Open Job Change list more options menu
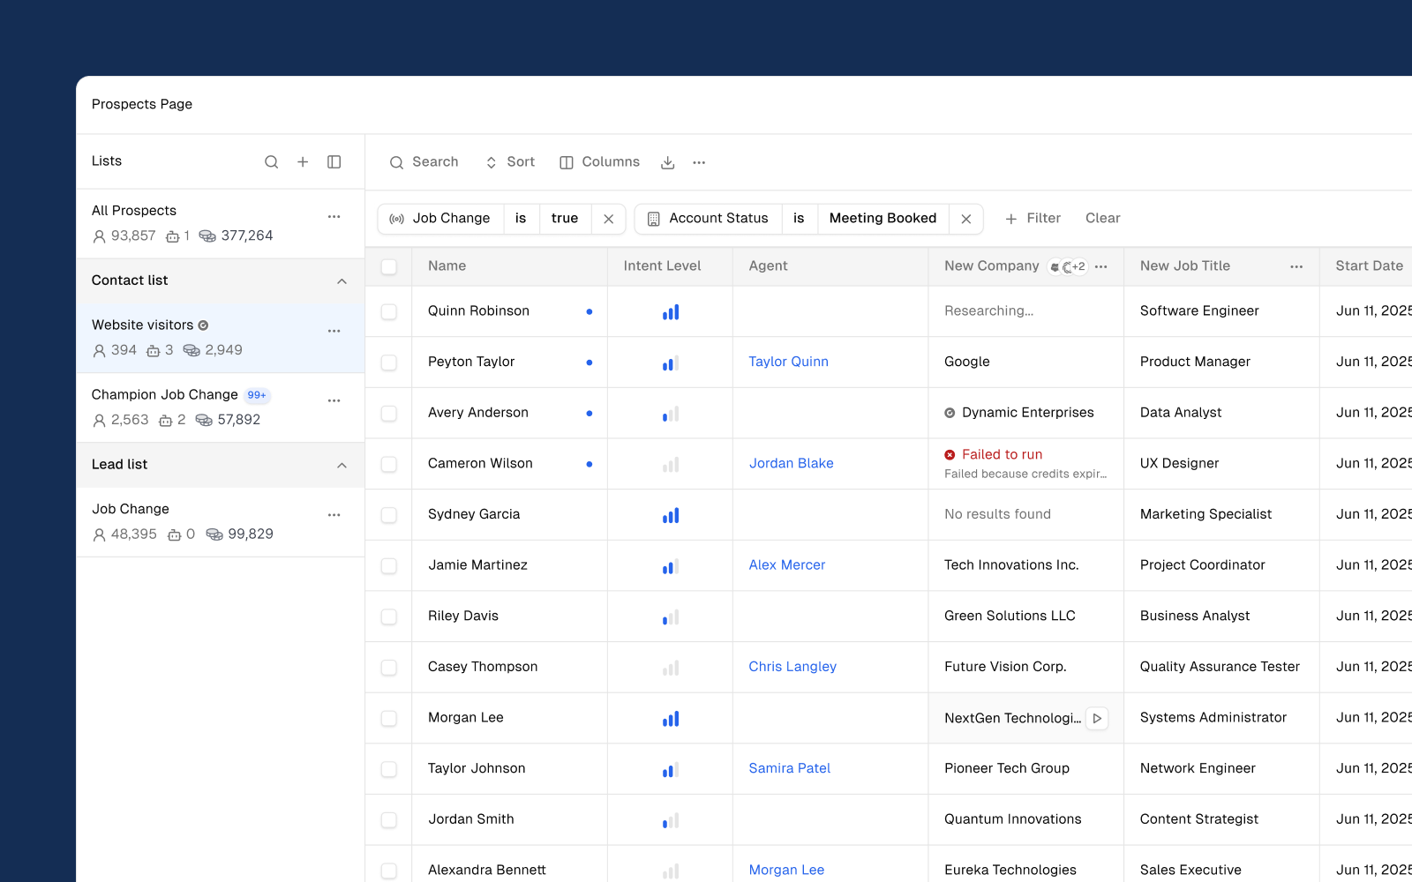The image size is (1412, 882). (x=334, y=515)
